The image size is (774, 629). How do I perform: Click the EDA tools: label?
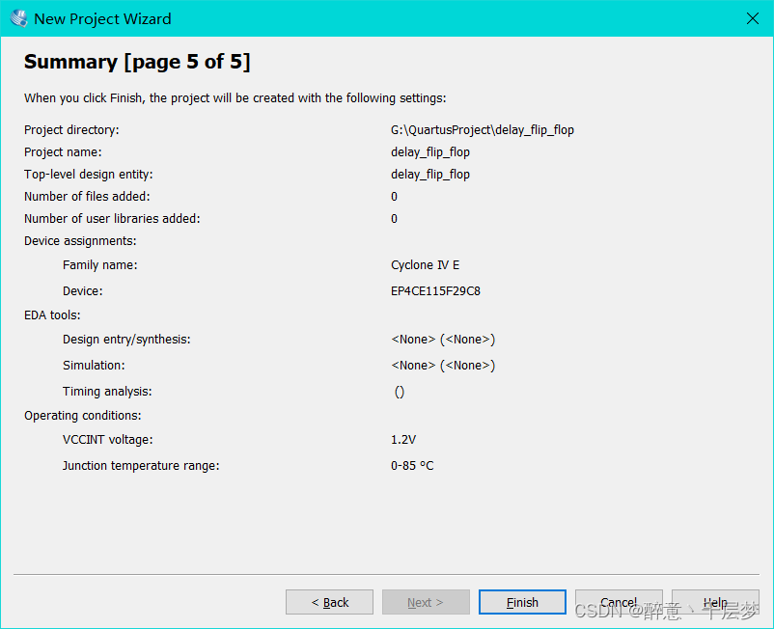click(52, 315)
